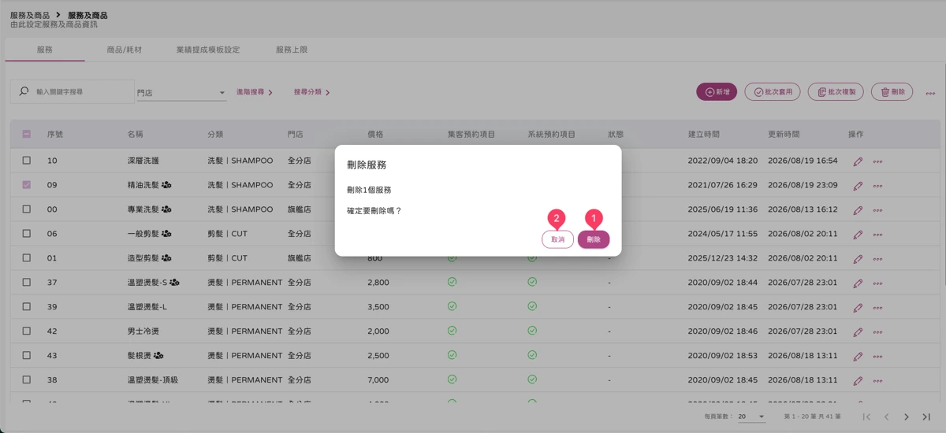Check the row 06 一般剪髮 checkbox

(27, 234)
